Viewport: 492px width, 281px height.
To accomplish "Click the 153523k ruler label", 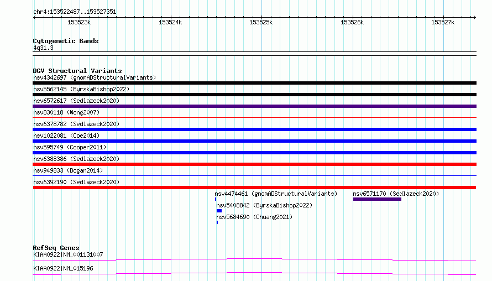I will pyautogui.click(x=79, y=22).
